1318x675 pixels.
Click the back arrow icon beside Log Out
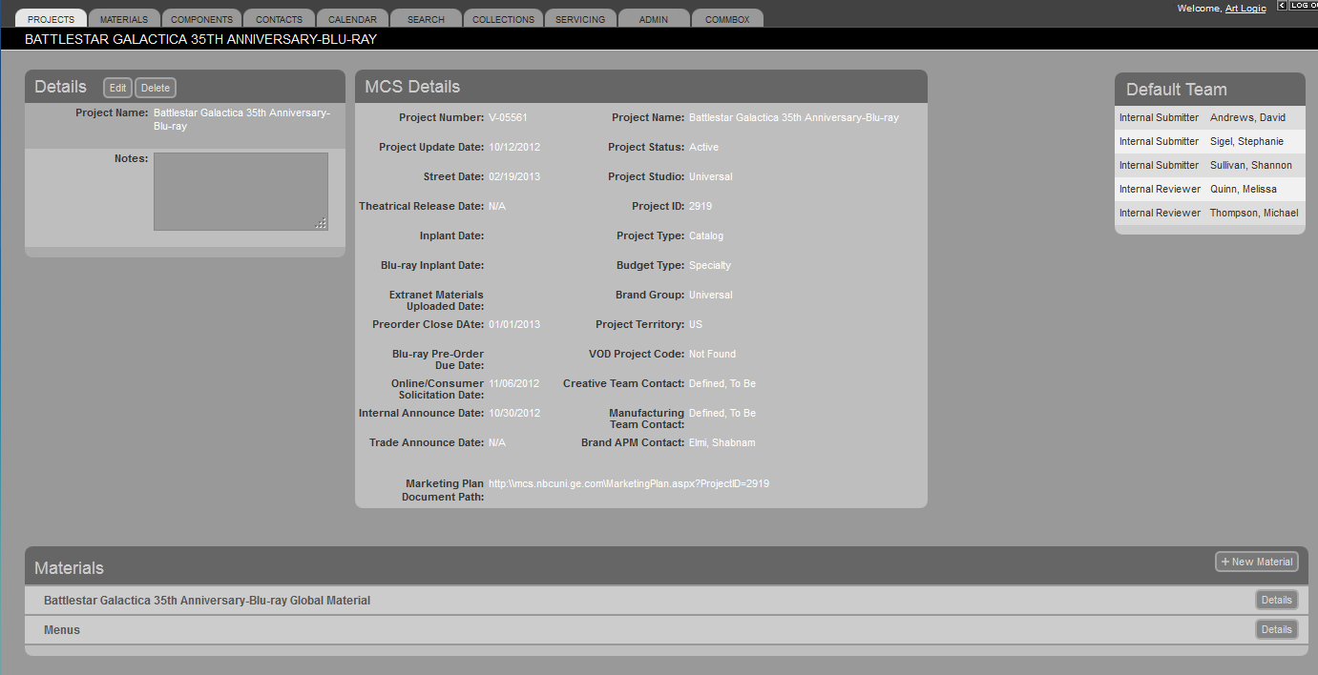[x=1282, y=6]
